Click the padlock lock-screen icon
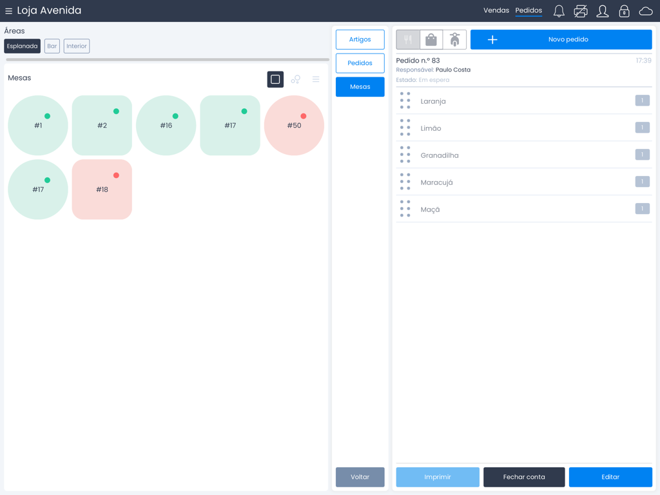 (x=624, y=11)
